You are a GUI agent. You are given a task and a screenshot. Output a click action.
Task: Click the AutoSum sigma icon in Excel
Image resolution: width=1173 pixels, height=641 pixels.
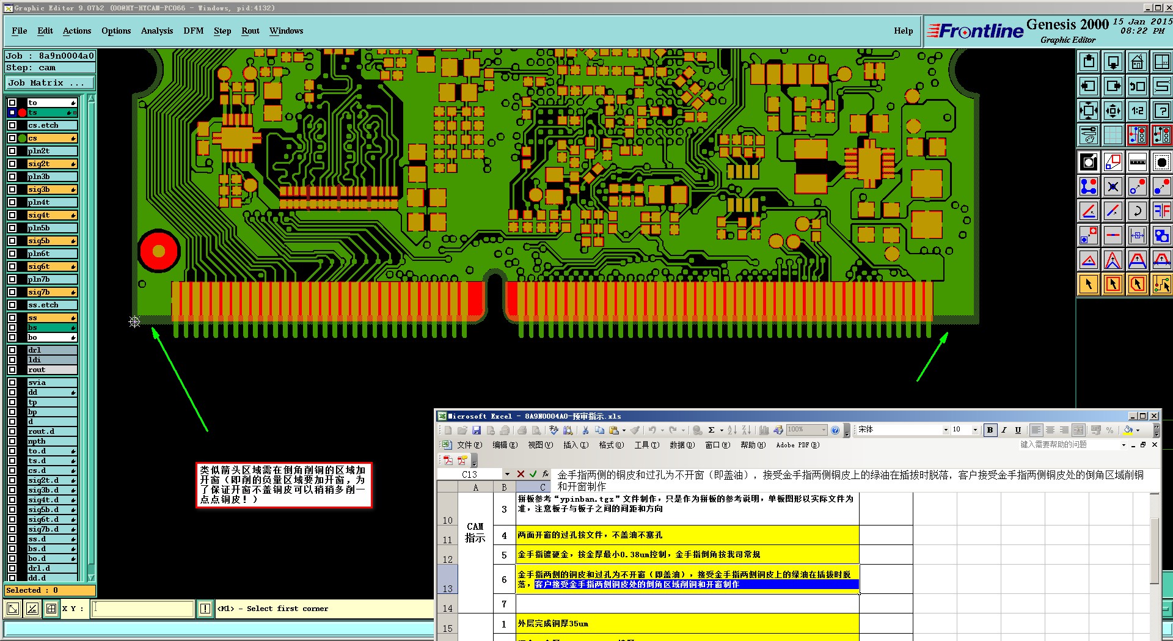tap(711, 430)
